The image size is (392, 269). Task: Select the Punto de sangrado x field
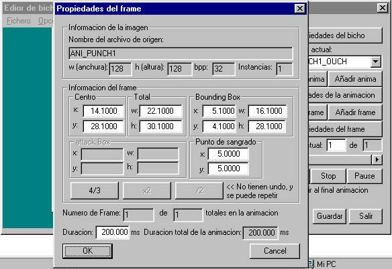[x=228, y=154]
